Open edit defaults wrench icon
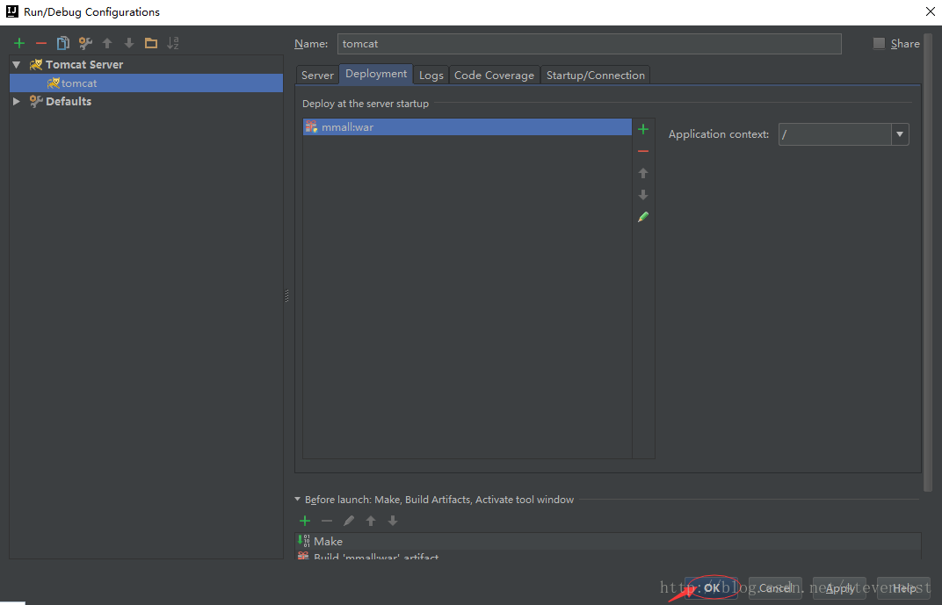Viewport: 942px width, 605px height. [x=85, y=43]
